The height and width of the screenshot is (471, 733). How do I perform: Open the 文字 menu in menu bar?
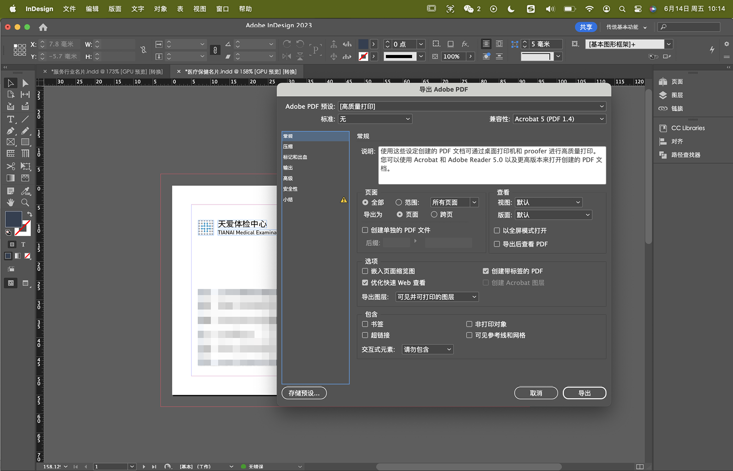[138, 9]
